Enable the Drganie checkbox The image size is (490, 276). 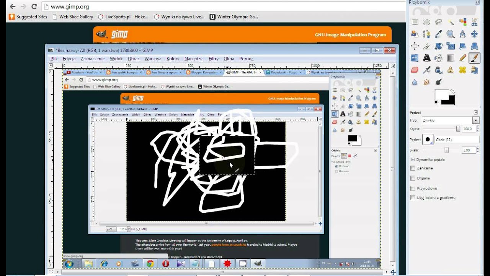point(413,178)
